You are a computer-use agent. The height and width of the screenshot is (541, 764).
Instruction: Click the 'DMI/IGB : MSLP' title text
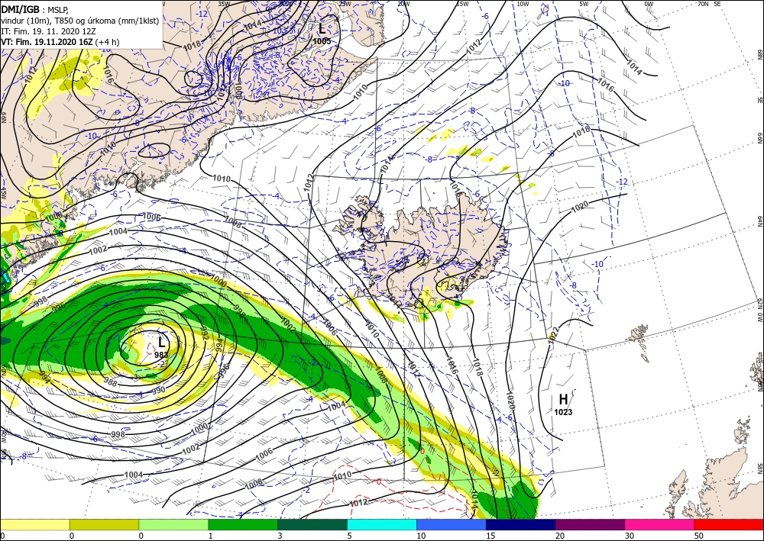tap(36, 8)
